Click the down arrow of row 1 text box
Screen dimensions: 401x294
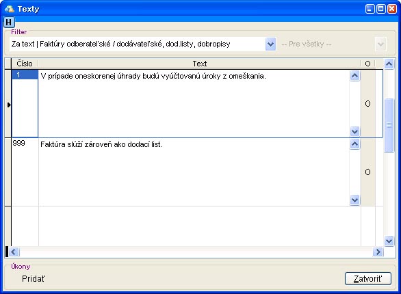coord(354,131)
